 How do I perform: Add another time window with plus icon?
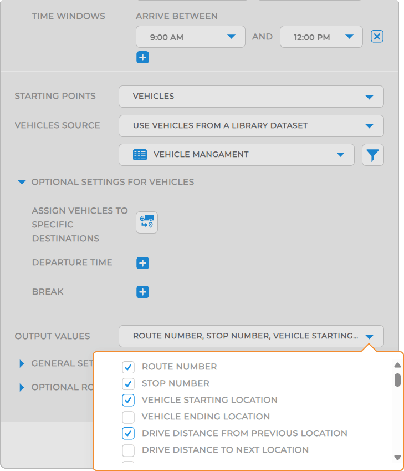(142, 57)
